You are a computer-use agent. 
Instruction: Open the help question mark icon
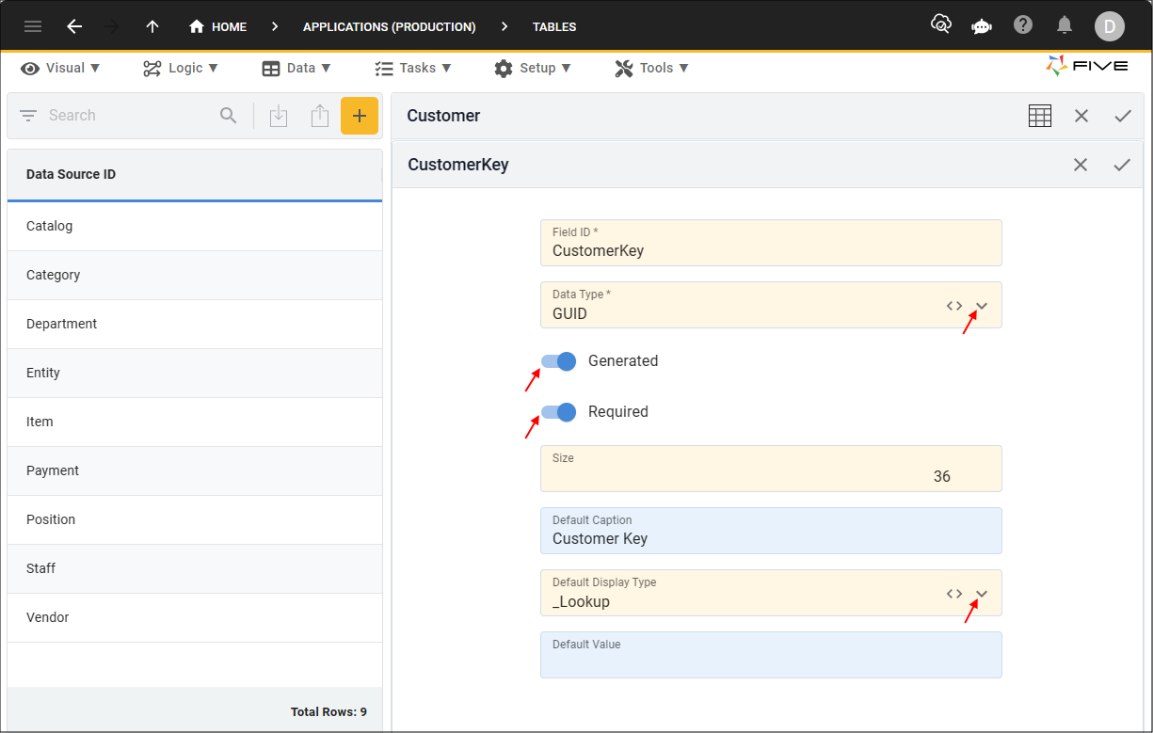pyautogui.click(x=1023, y=25)
